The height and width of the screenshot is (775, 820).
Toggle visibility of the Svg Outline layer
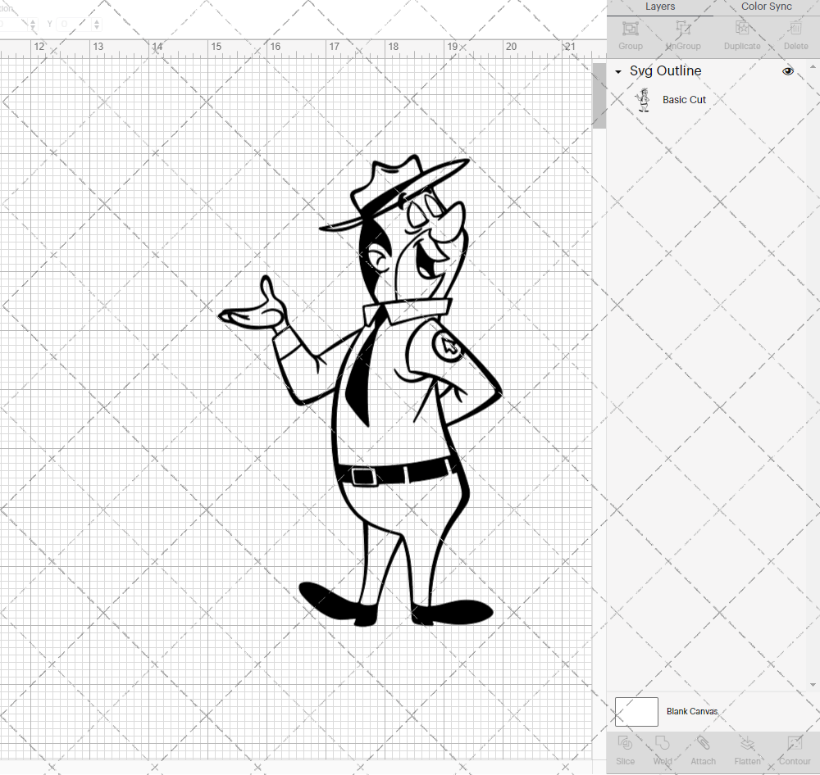point(787,71)
